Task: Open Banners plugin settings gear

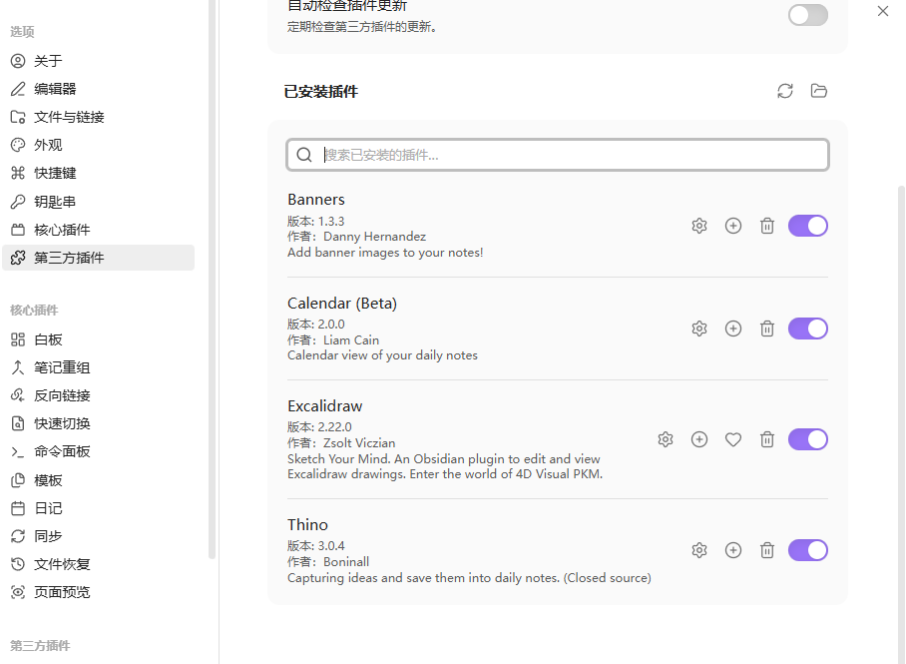Action: [699, 226]
